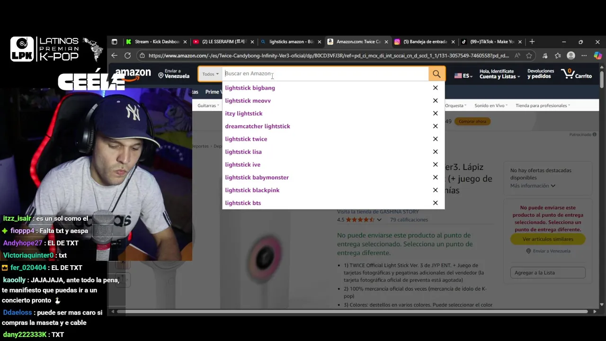Click the Comprar ahora button
The height and width of the screenshot is (341, 606).
[x=472, y=121]
